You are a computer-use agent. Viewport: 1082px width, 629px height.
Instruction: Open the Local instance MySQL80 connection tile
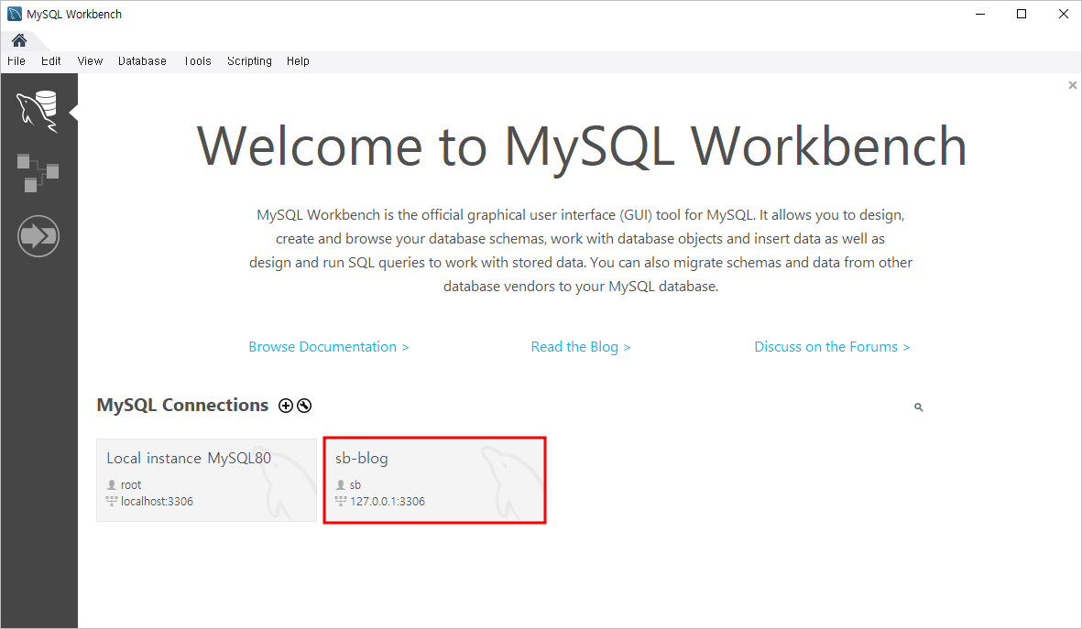pyautogui.click(x=206, y=480)
